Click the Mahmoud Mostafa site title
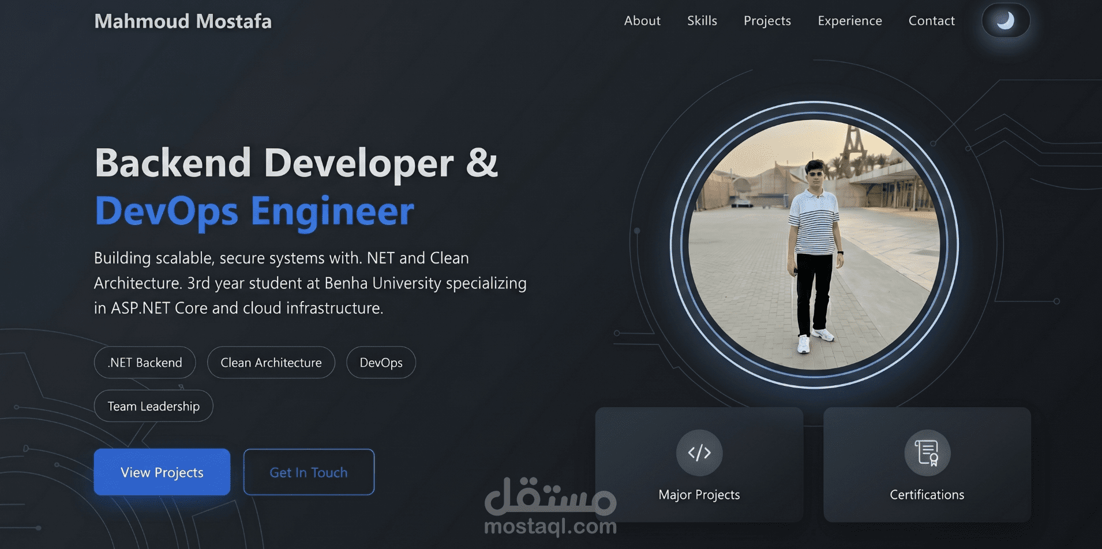Image resolution: width=1102 pixels, height=549 pixels. [183, 21]
